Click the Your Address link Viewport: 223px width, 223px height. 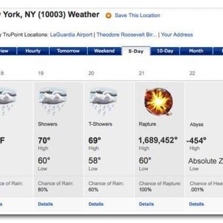pyautogui.click(x=177, y=35)
